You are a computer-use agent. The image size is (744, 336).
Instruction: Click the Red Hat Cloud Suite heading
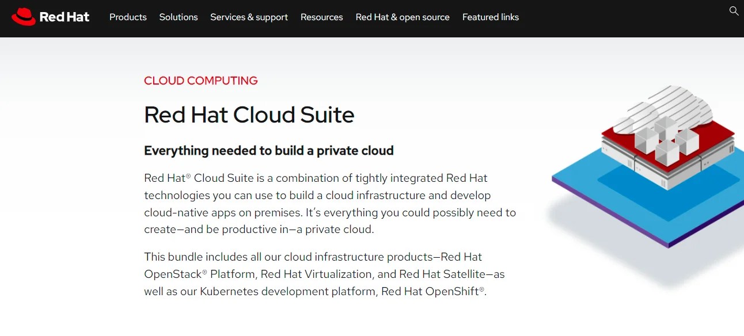[x=249, y=115]
